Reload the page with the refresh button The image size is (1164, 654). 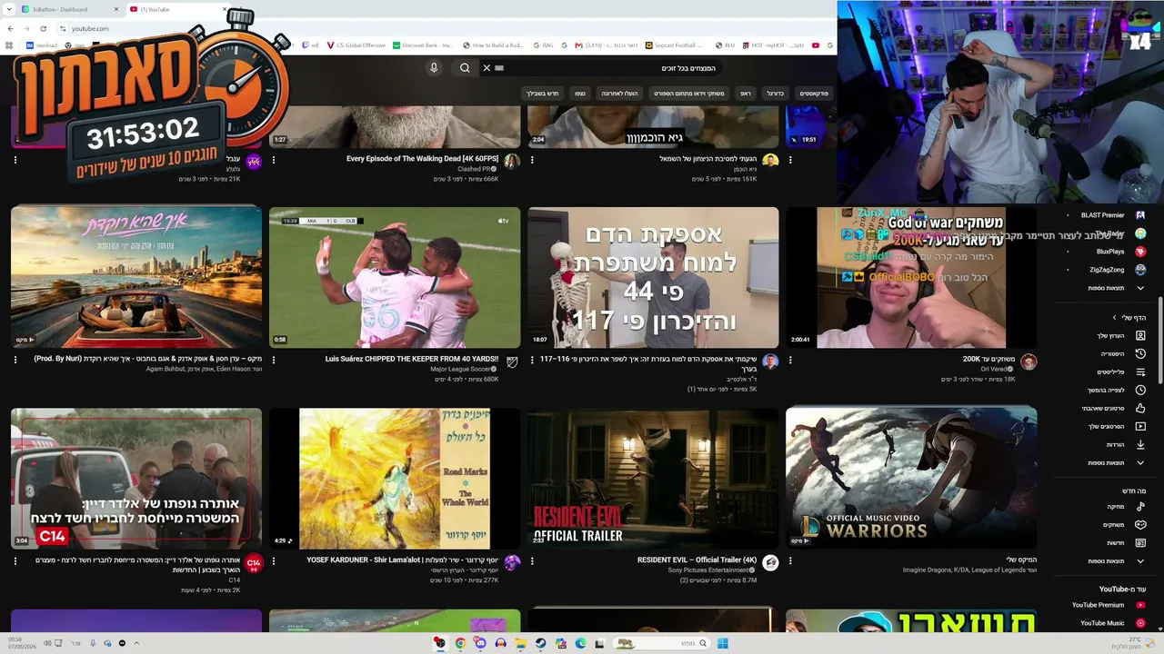(43, 28)
